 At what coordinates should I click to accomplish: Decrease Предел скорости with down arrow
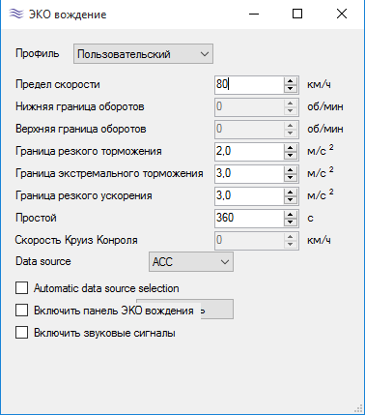tap(291, 89)
